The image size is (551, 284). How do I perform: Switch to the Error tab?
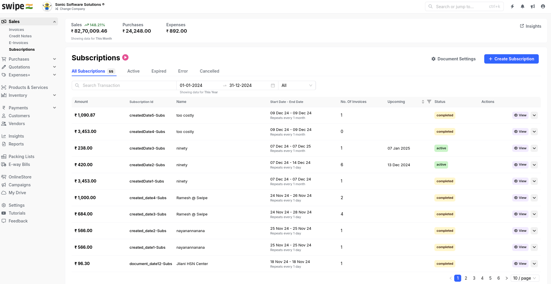(183, 71)
